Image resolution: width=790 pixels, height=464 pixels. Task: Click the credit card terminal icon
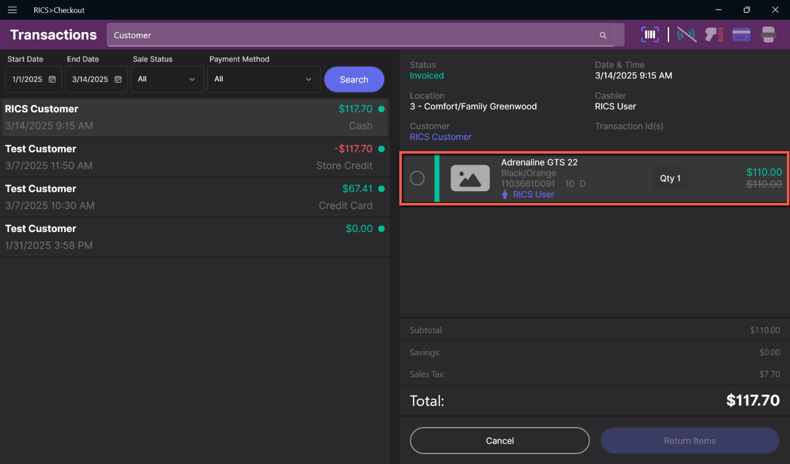741,35
